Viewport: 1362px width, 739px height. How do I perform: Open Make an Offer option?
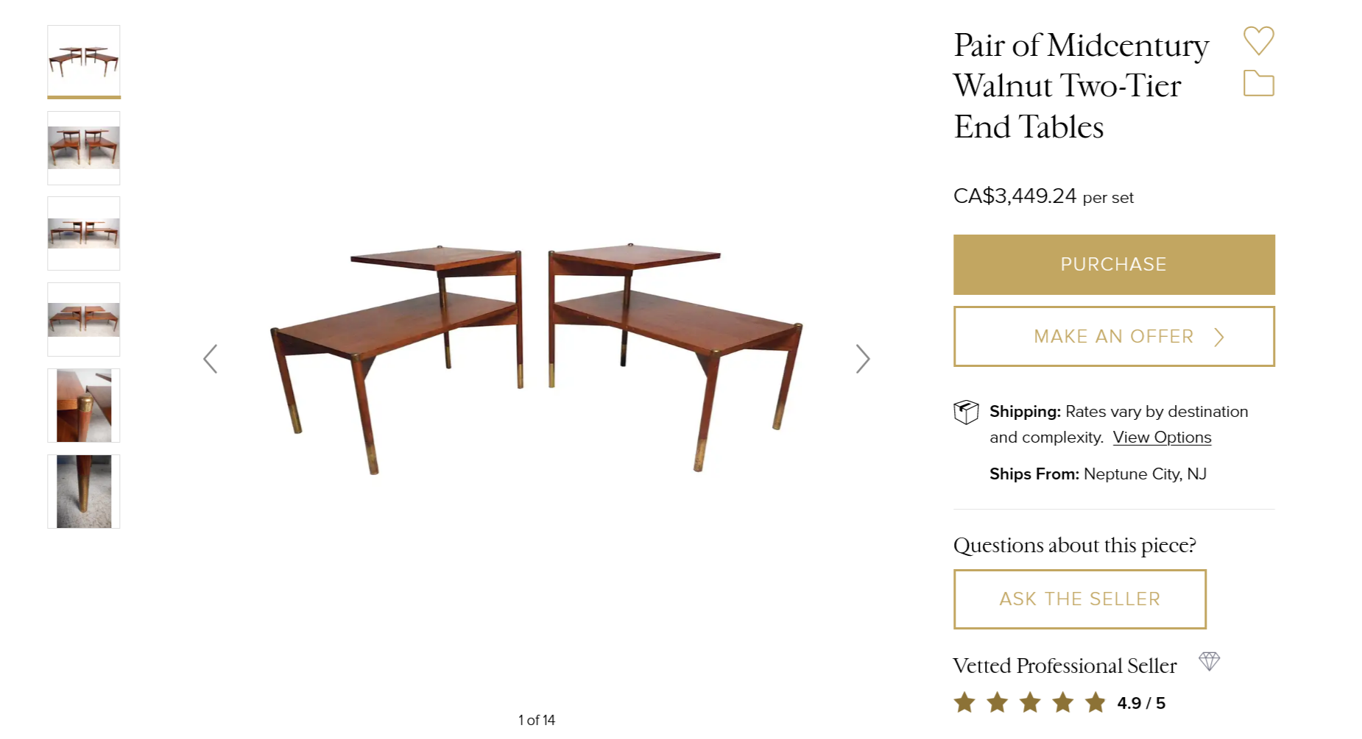tap(1113, 337)
